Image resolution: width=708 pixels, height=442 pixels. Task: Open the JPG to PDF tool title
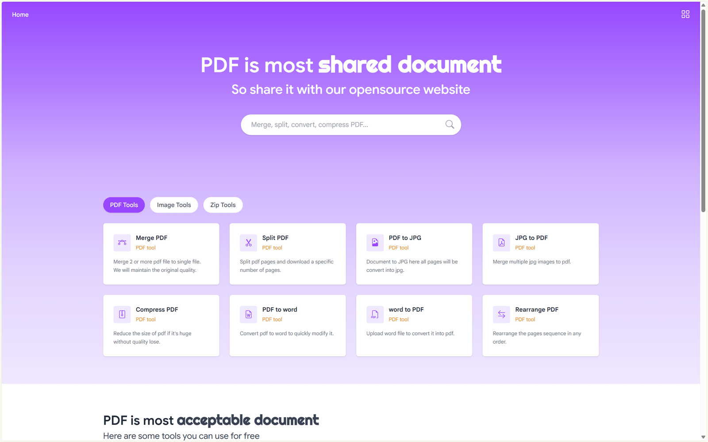pyautogui.click(x=531, y=238)
